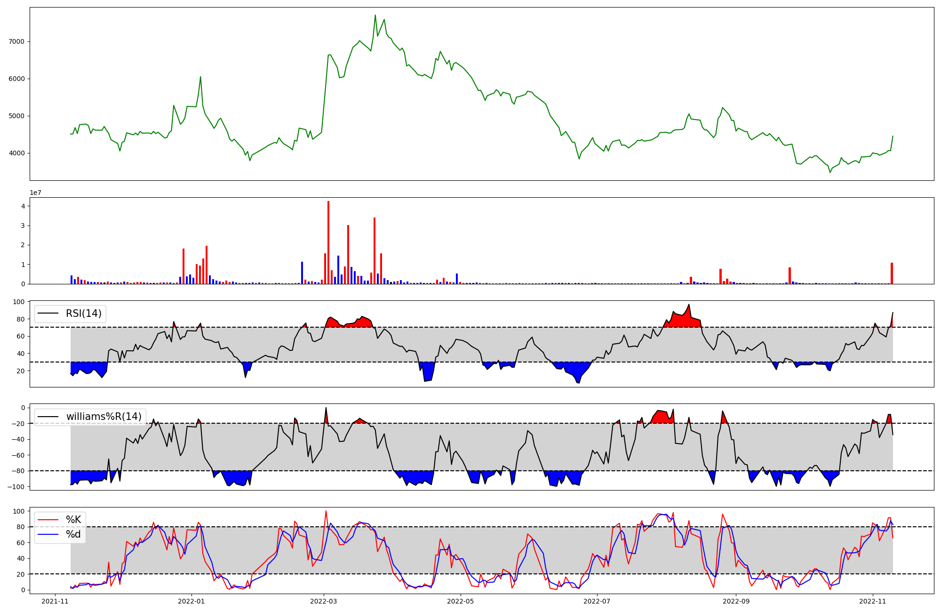The height and width of the screenshot is (612, 941).
Task: Click the 5000 price axis tick label
Action: tap(16, 116)
